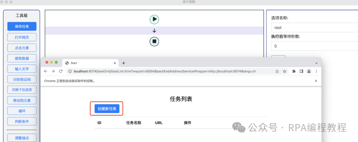Maximize Chrome window with green button
The image size is (358, 142).
pyautogui.click(x=56, y=62)
